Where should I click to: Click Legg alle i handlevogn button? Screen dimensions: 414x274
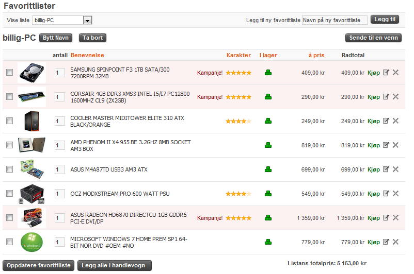115,265
